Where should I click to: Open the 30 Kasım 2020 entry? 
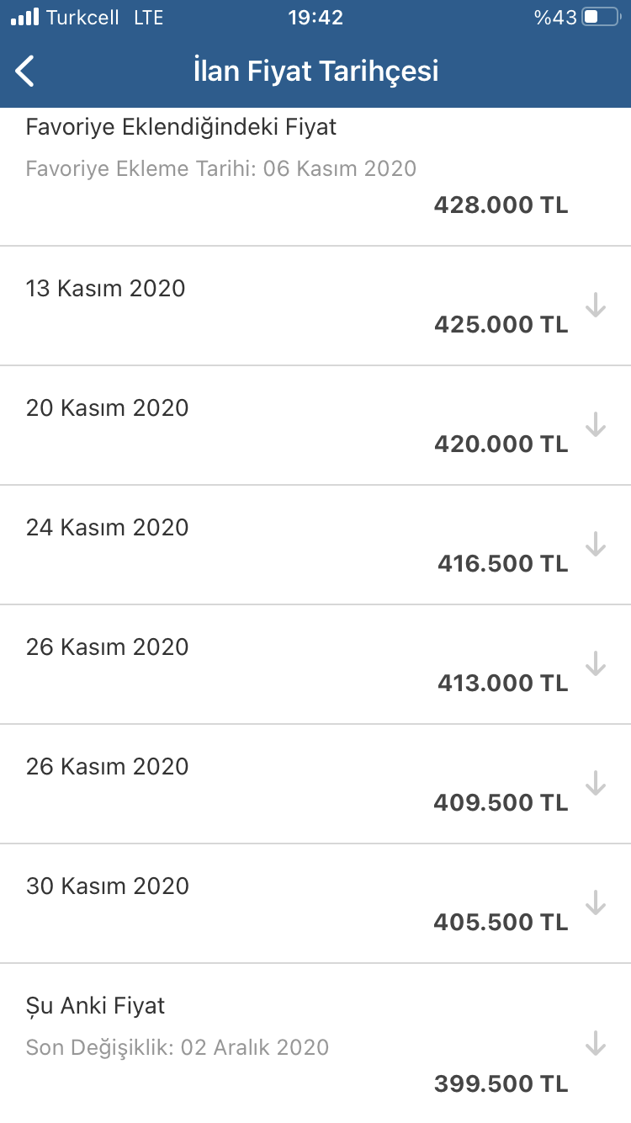[107, 886]
